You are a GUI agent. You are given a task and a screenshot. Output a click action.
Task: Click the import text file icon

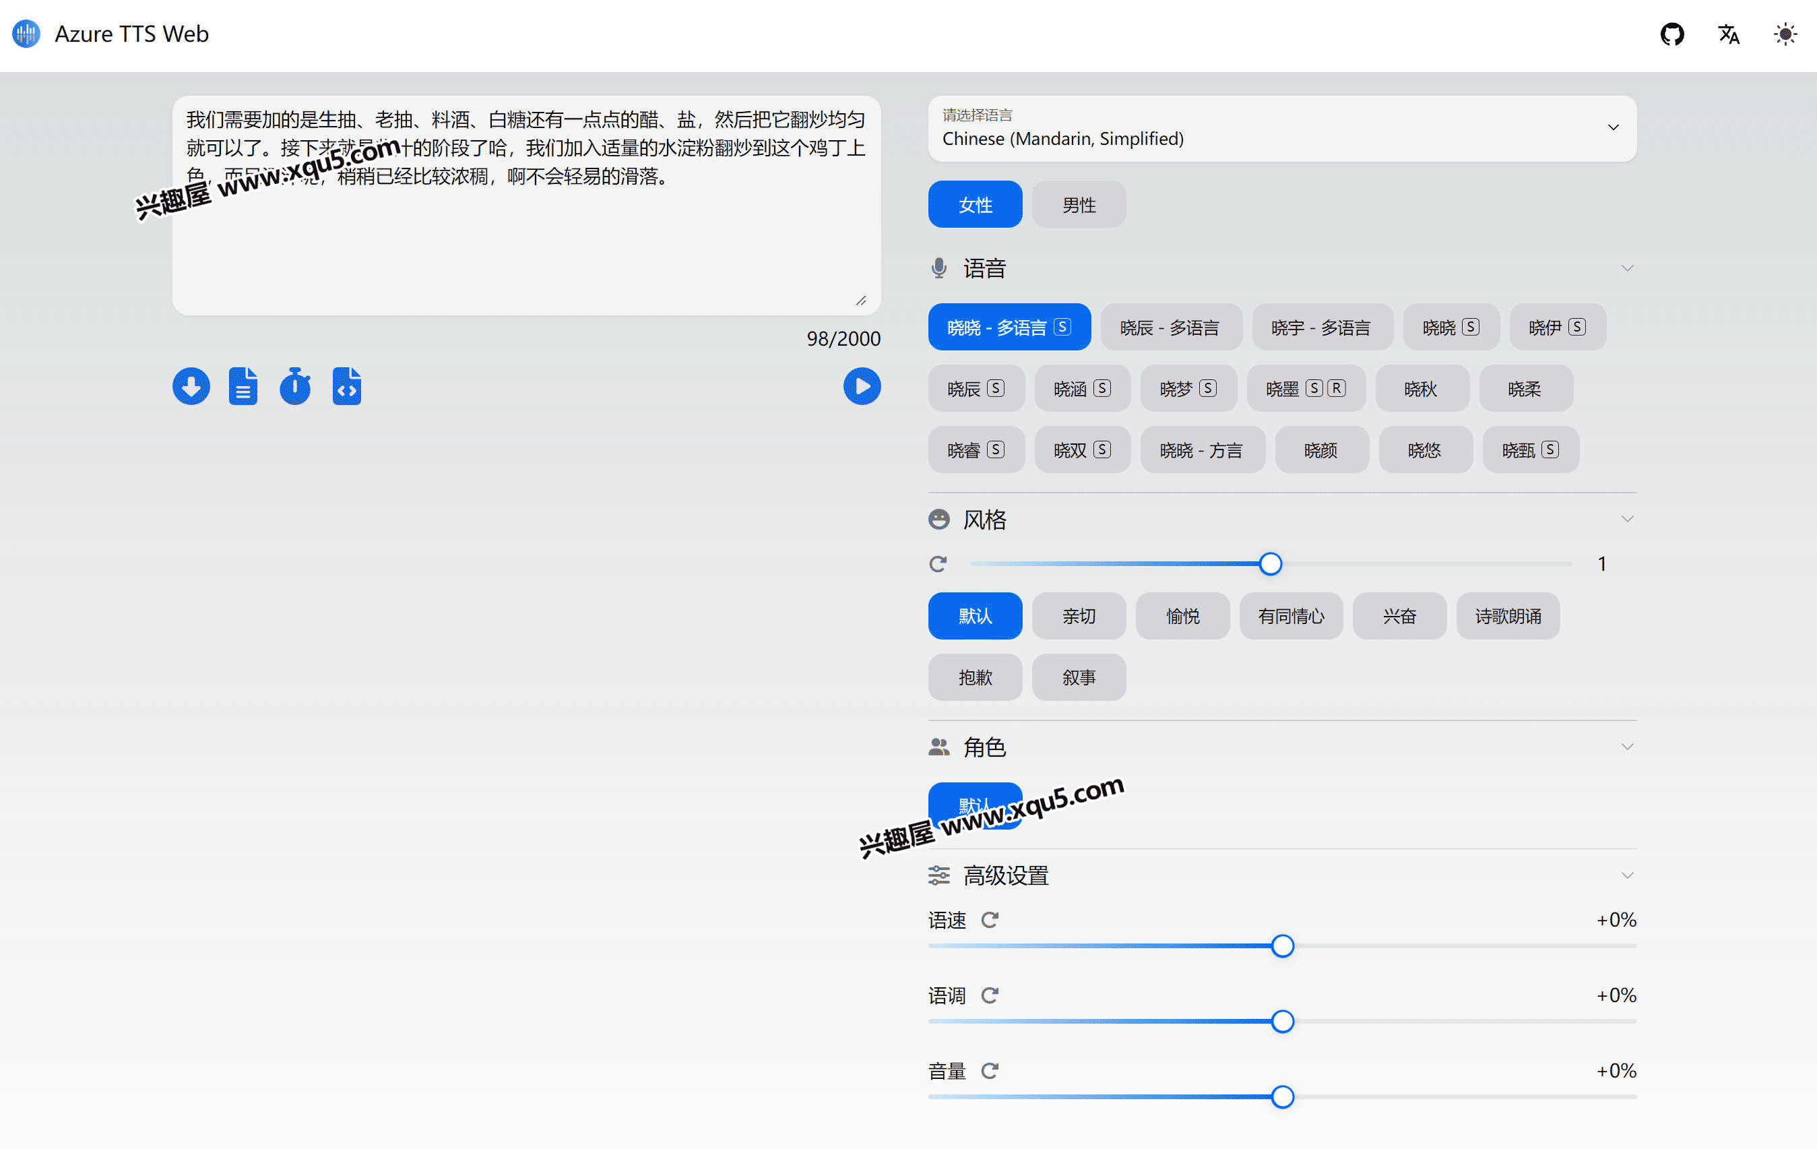[x=243, y=387]
